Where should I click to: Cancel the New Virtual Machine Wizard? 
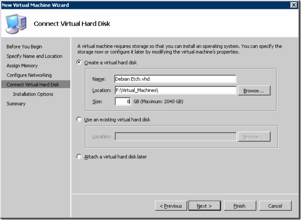click(275, 206)
